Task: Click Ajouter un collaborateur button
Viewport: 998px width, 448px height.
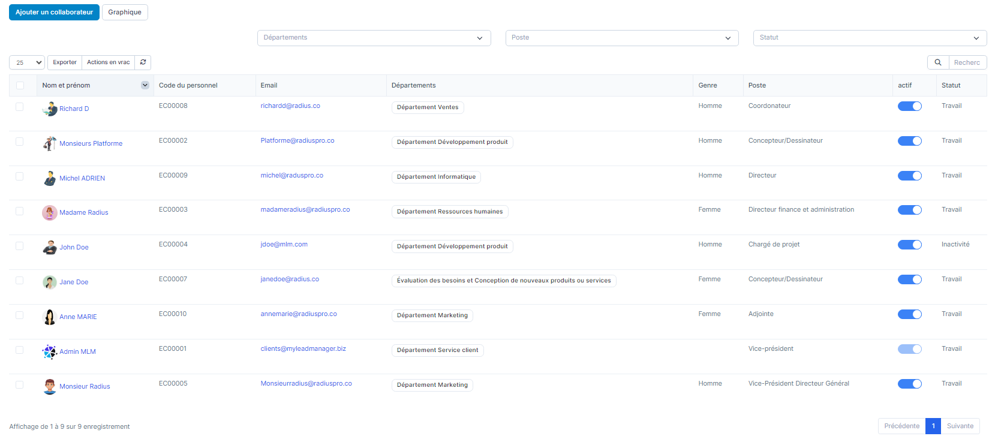Action: 54,12
